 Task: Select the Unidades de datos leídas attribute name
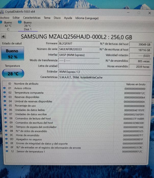pyautogui.click(x=30, y=110)
